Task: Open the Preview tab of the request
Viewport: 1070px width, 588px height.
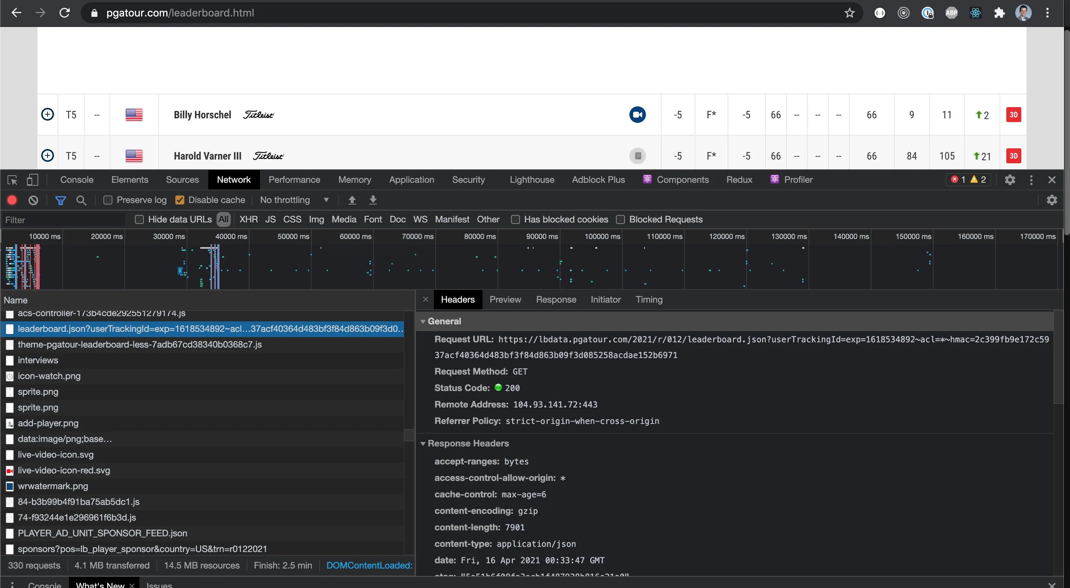Action: coord(505,299)
